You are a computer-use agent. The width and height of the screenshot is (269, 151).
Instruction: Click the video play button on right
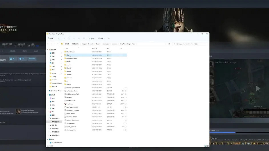coord(258,89)
